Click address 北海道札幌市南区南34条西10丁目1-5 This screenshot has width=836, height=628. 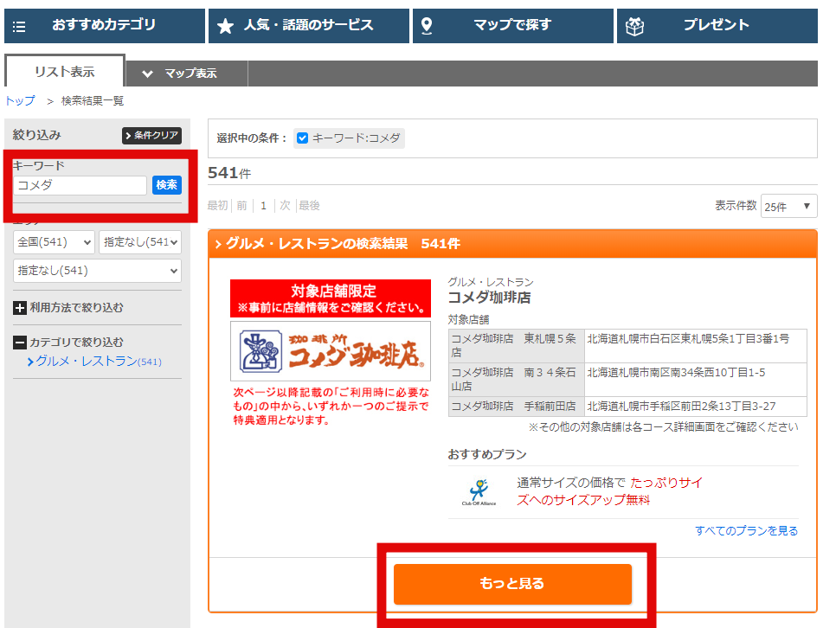click(676, 373)
